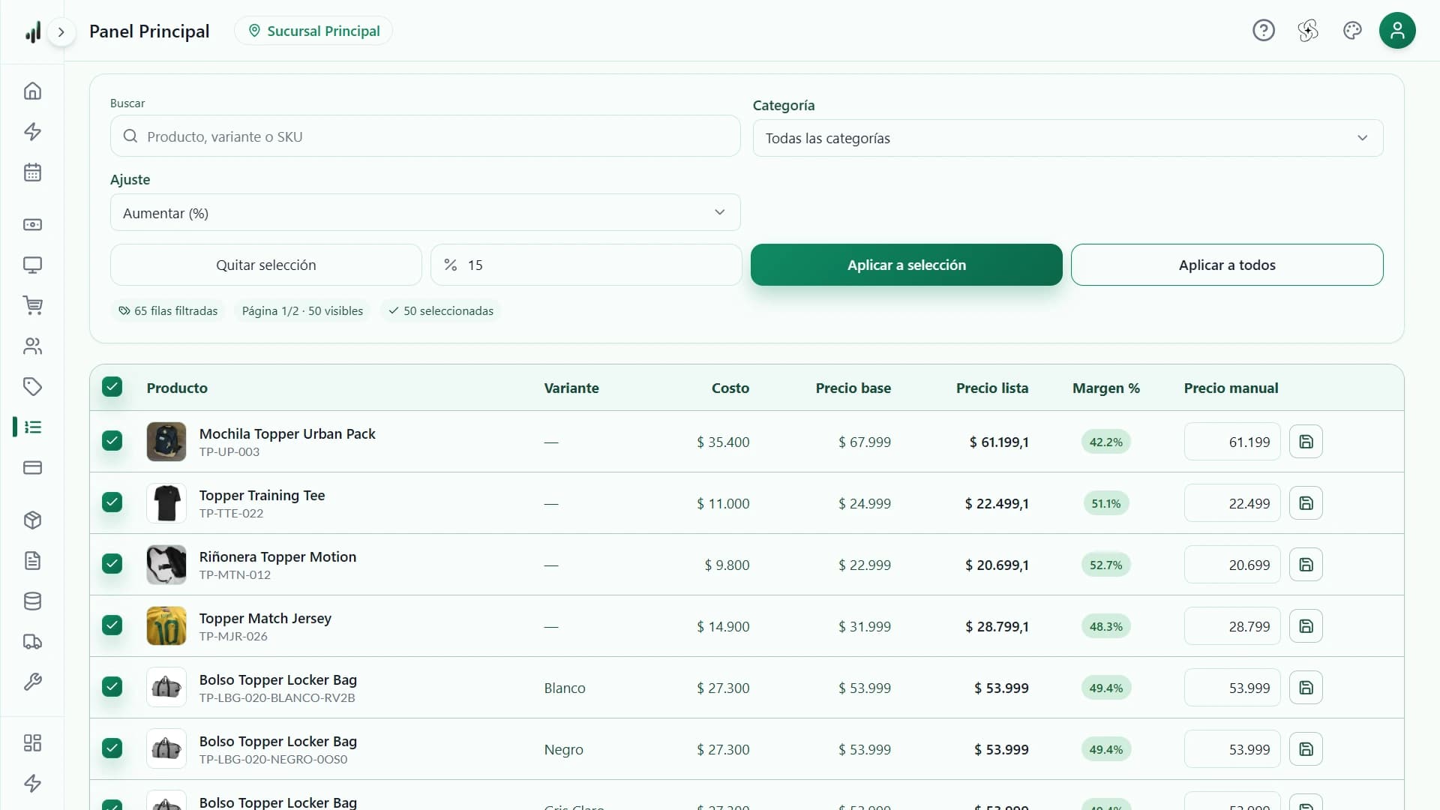This screenshot has height=810, width=1440.
Task: Click the 42.2% margin badge
Action: (1105, 442)
